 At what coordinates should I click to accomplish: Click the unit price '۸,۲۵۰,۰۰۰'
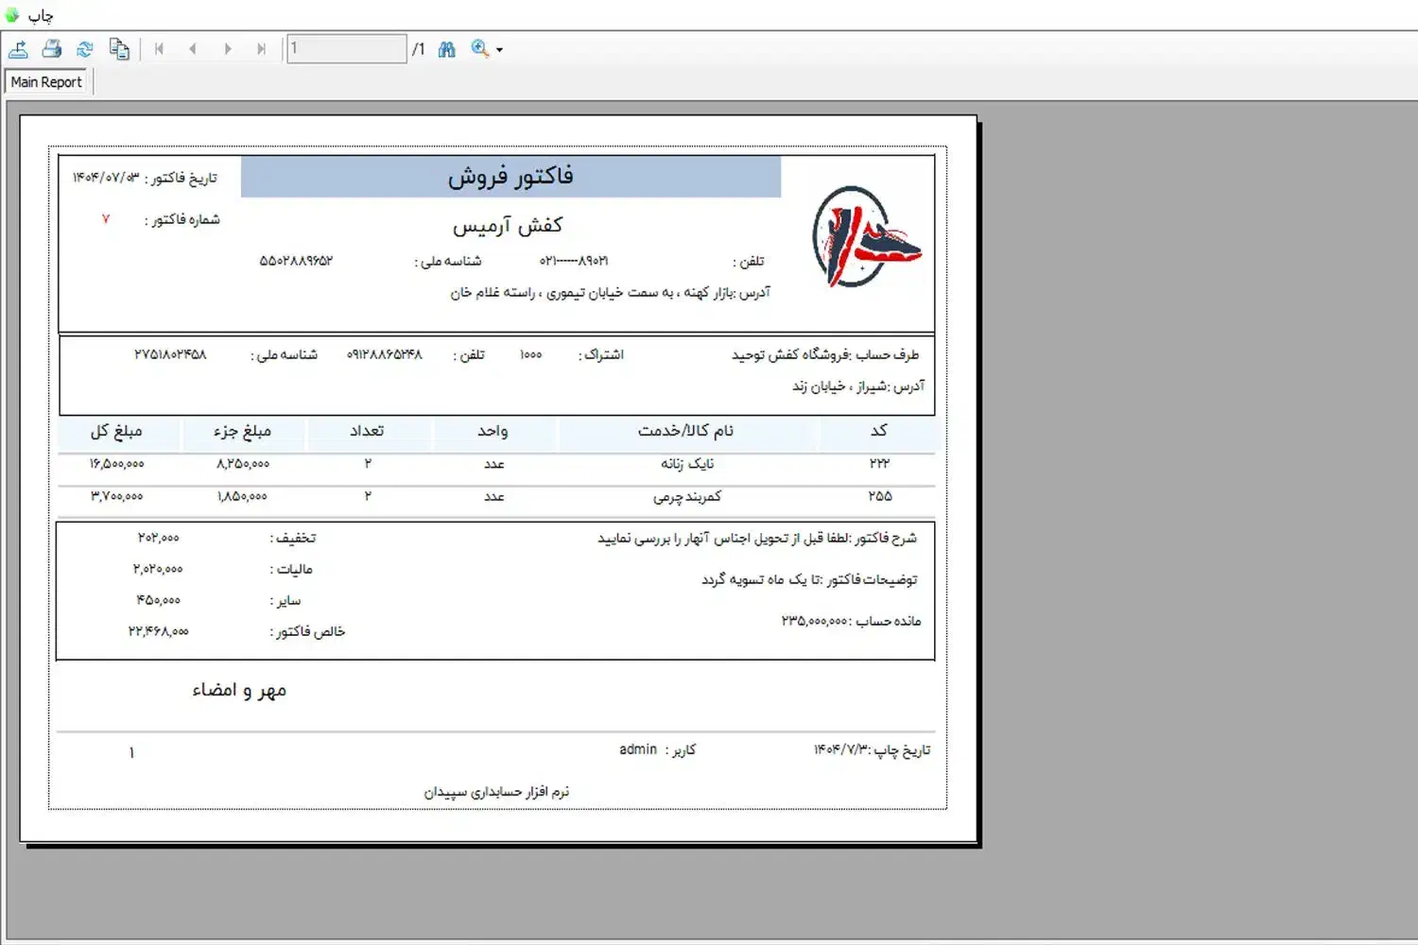pos(243,464)
